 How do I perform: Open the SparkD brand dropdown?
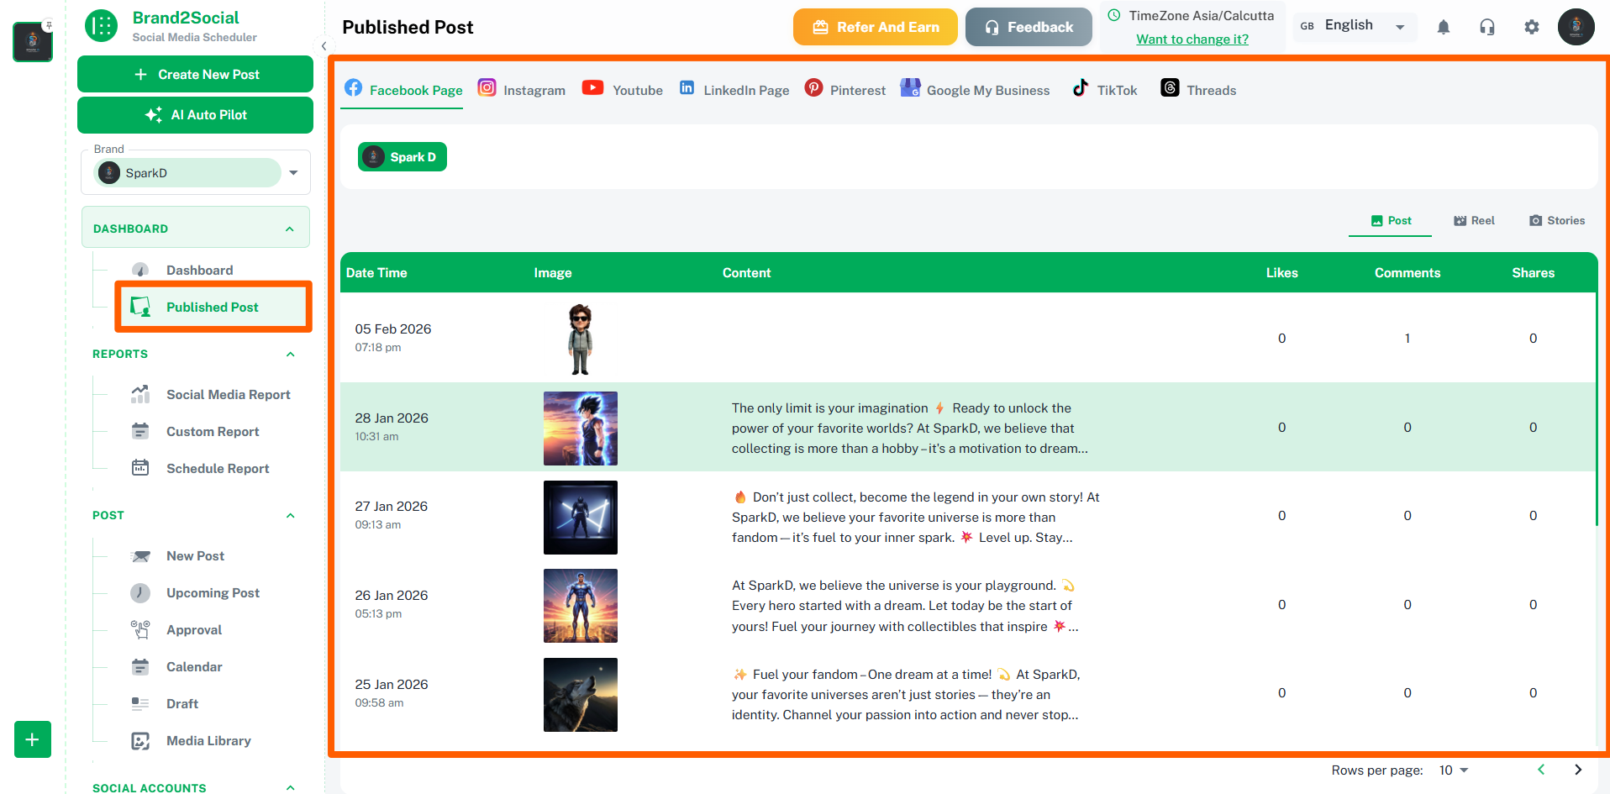point(292,172)
